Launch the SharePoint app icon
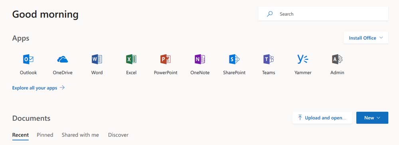 coord(234,59)
